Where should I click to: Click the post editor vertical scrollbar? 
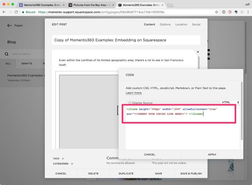click(x=199, y=62)
